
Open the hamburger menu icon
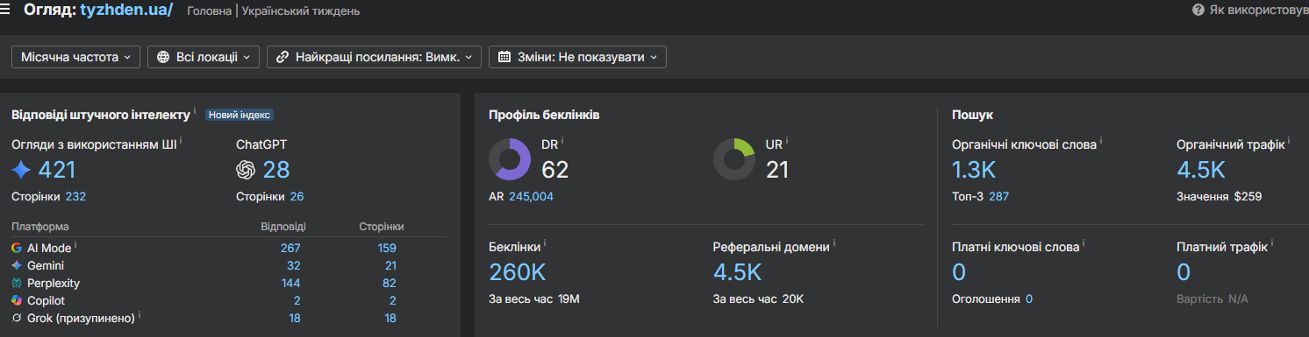[x=5, y=11]
